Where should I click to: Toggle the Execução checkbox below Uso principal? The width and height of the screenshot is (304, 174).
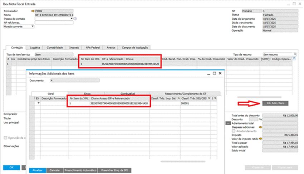pos(5,137)
